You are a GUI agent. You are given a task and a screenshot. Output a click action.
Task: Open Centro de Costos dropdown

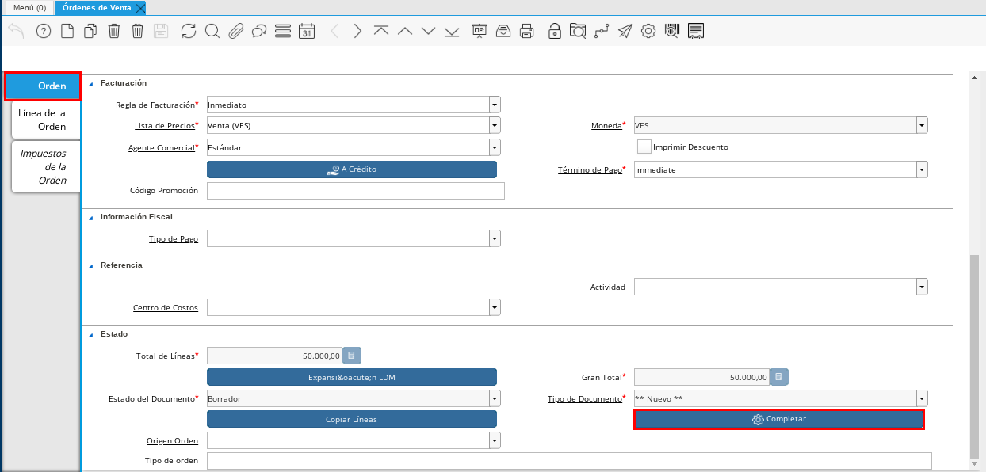tap(495, 307)
